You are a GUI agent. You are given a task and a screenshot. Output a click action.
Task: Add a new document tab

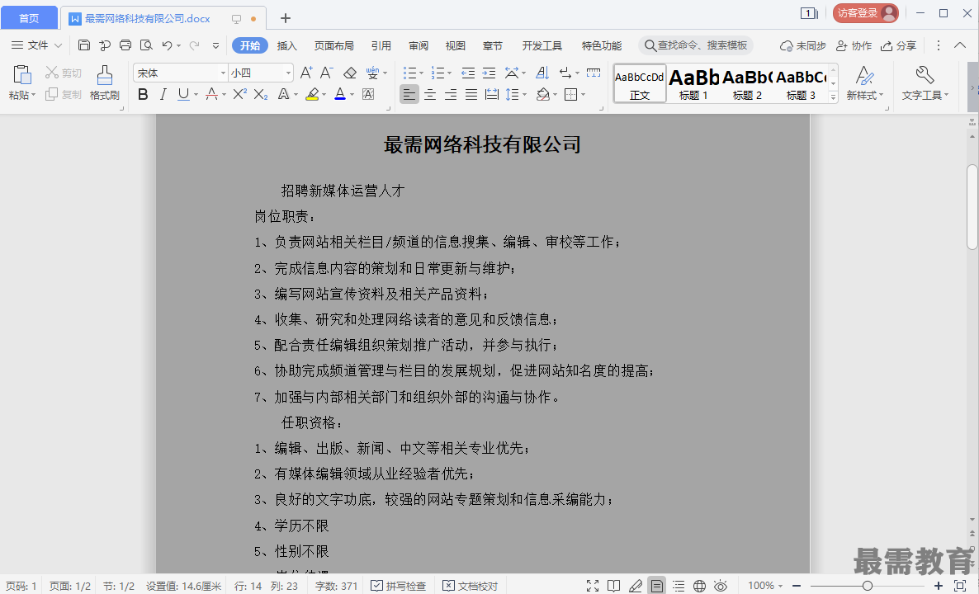286,18
